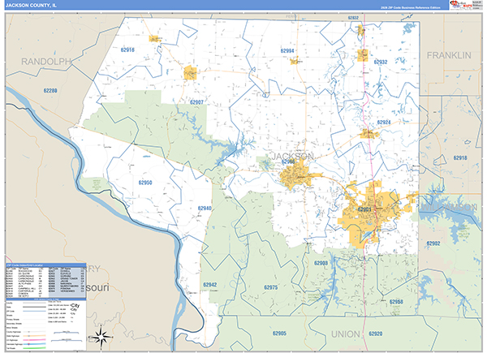Viewport: 487px width, 353px height.
Task: Select ZIP code label 62950
Action: pos(145,183)
